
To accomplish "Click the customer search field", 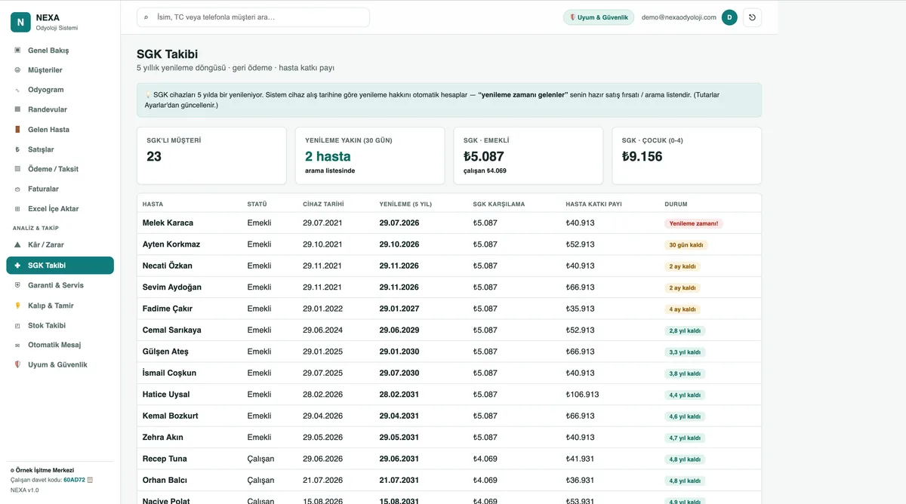I will pyautogui.click(x=253, y=17).
